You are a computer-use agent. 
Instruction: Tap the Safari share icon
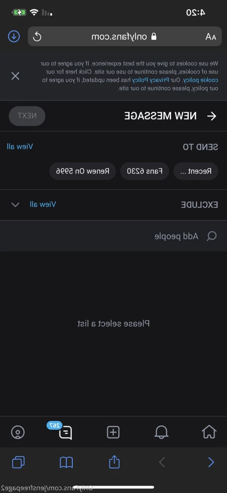(x=115, y=462)
